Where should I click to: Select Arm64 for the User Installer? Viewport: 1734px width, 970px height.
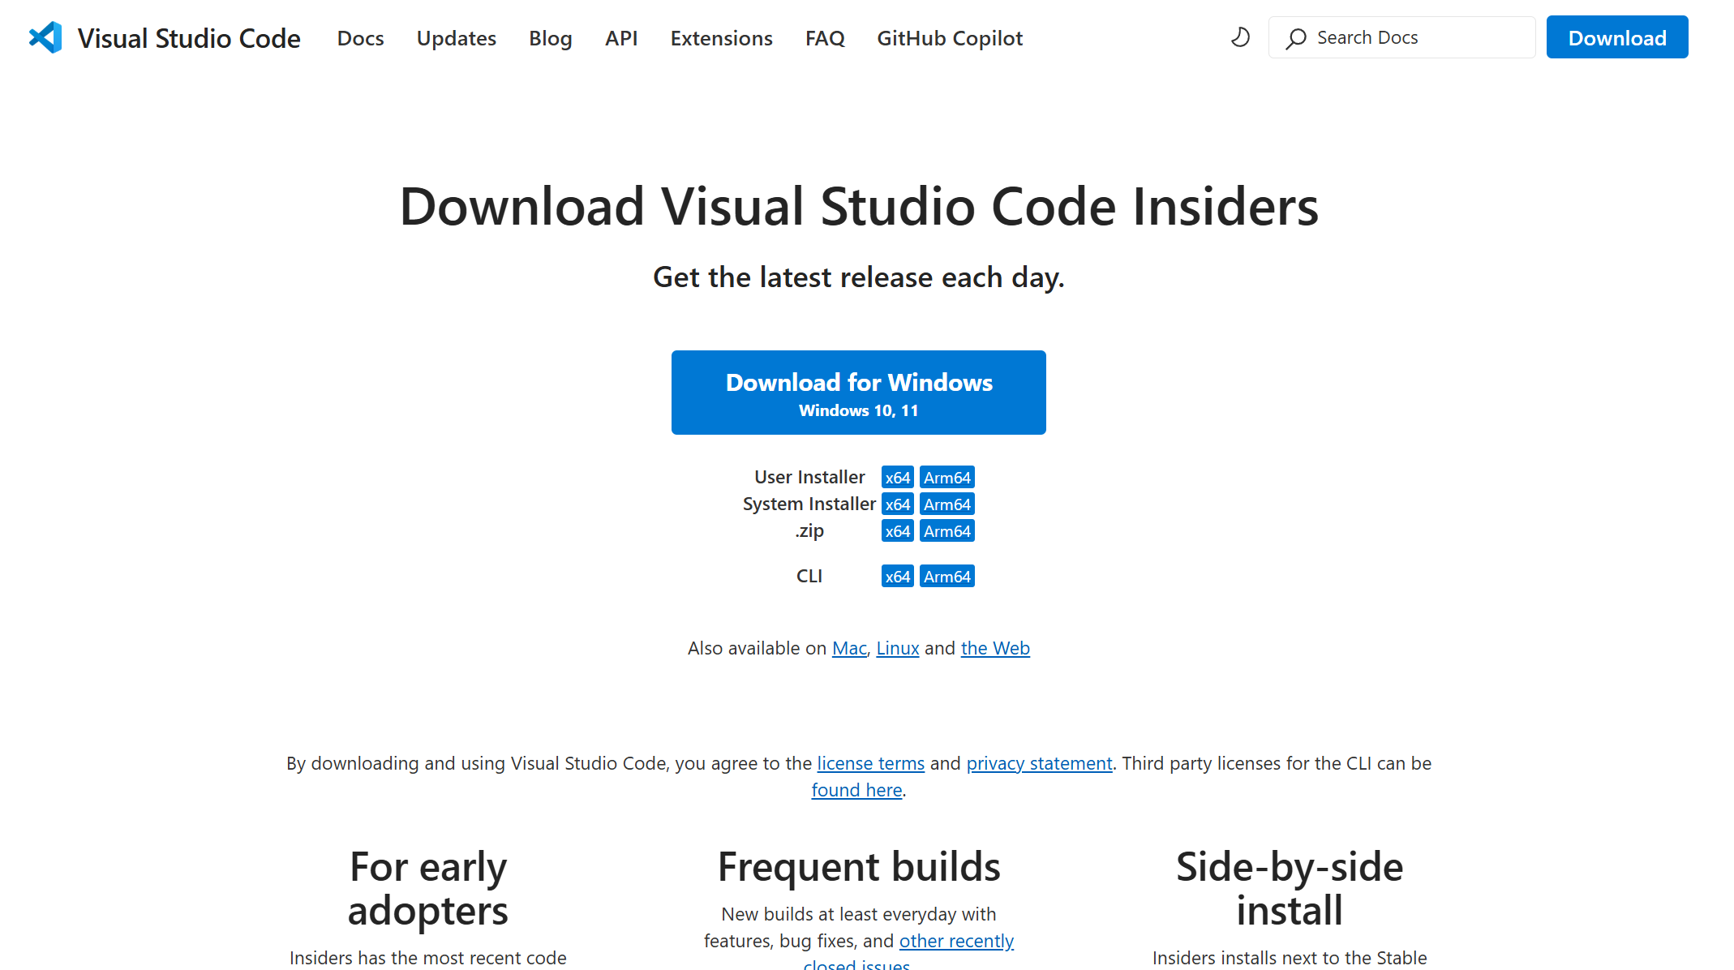[946, 477]
